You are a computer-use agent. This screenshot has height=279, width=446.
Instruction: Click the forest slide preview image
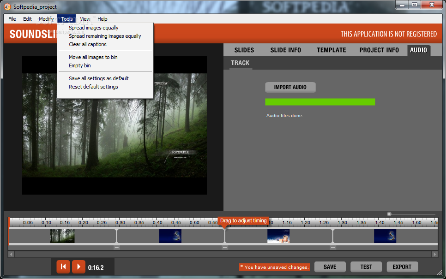115,125
